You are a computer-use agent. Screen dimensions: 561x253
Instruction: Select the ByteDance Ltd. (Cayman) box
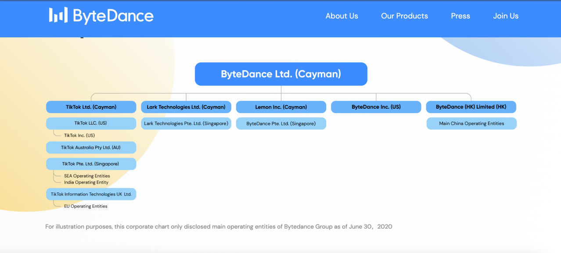point(281,74)
